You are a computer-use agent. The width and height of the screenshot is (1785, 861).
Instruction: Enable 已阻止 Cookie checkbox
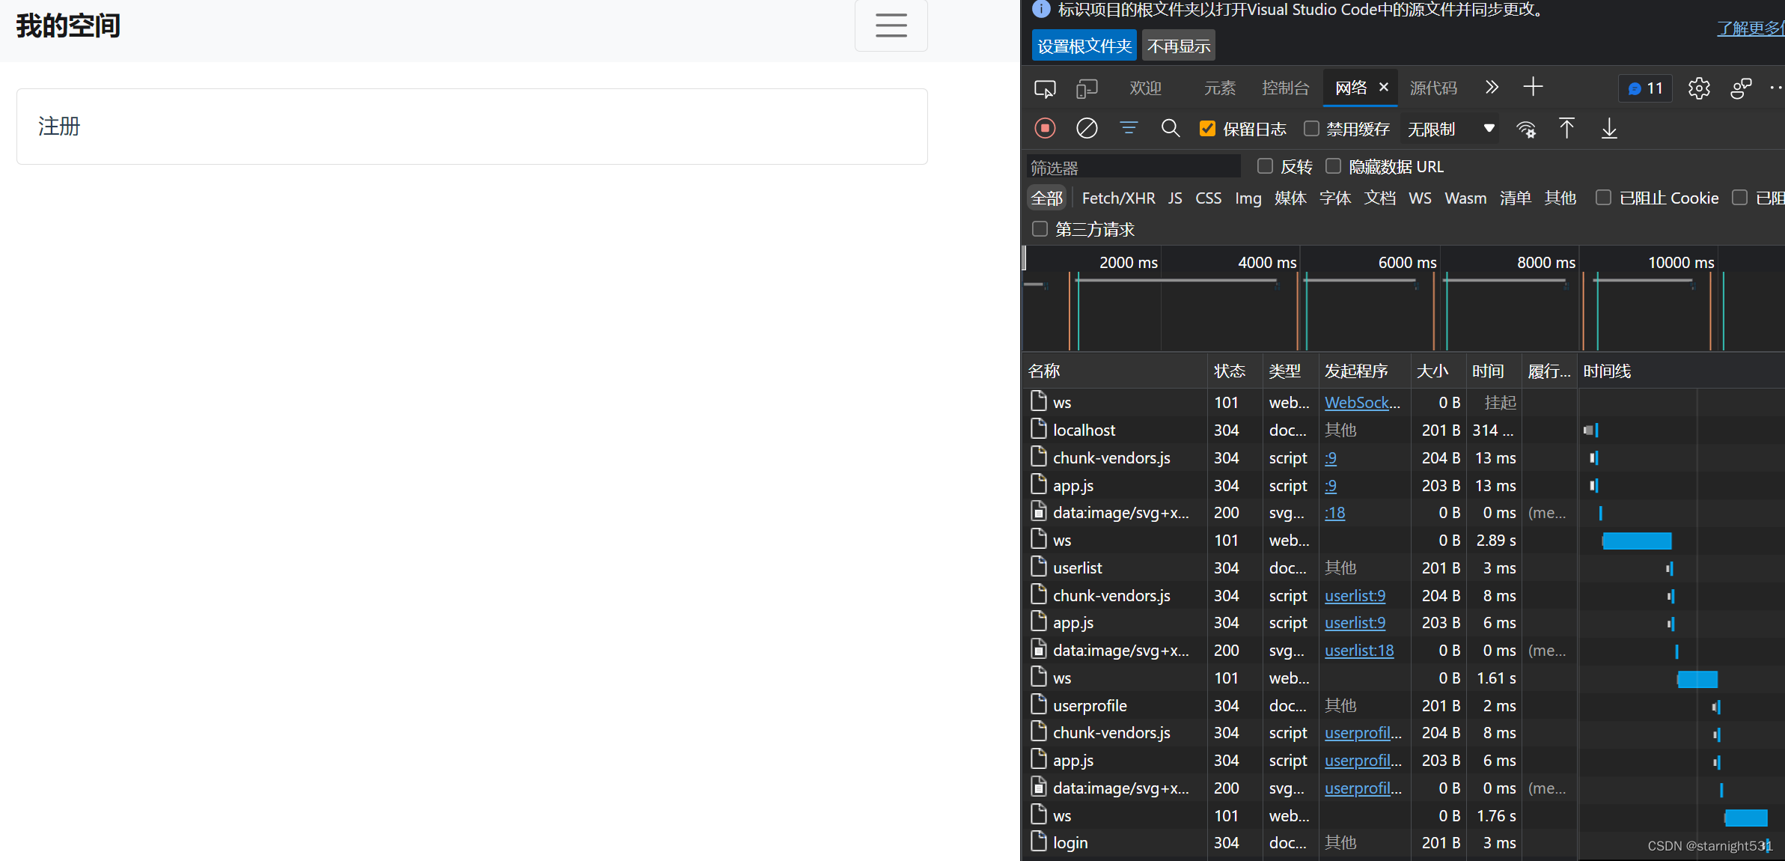1603,198
